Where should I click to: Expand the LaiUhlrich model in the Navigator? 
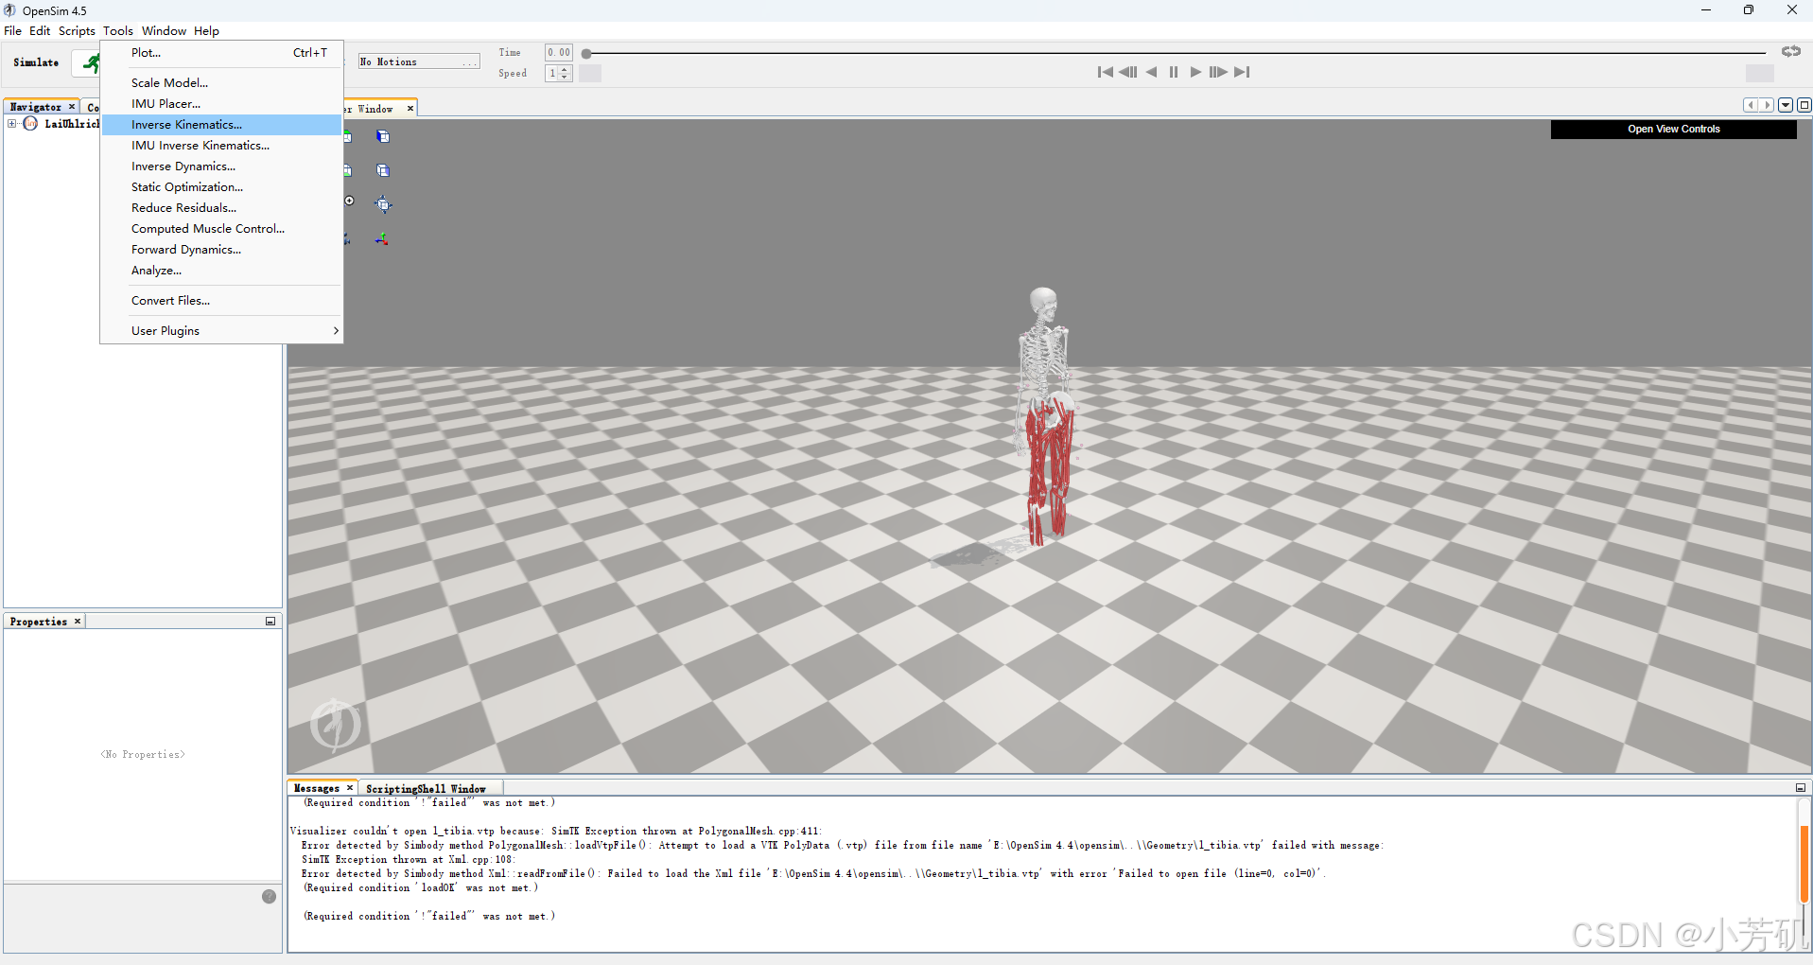pos(11,124)
